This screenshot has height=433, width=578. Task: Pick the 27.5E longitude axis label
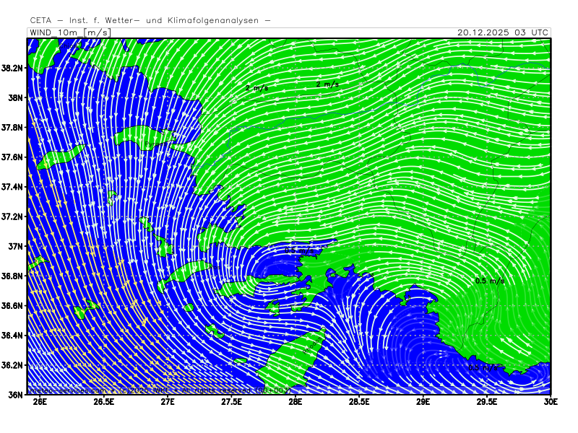[231, 403]
